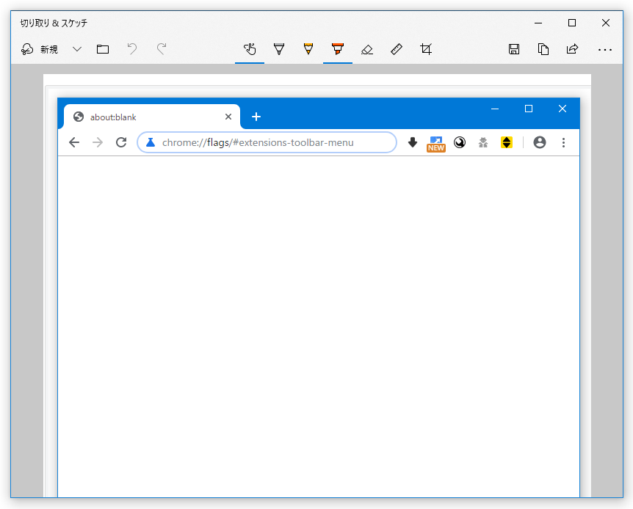
Task: Expand the dropdown arrow next to 新規
Action: click(77, 49)
